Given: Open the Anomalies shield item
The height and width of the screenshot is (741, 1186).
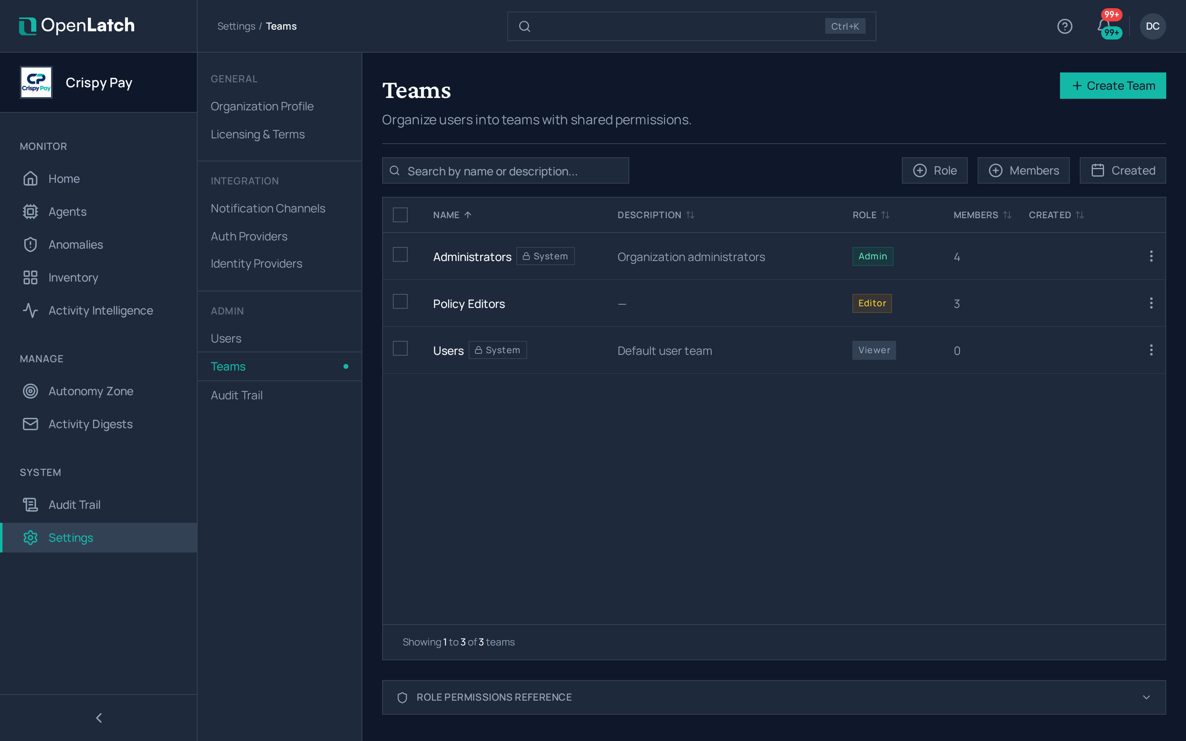Looking at the screenshot, I should point(99,245).
